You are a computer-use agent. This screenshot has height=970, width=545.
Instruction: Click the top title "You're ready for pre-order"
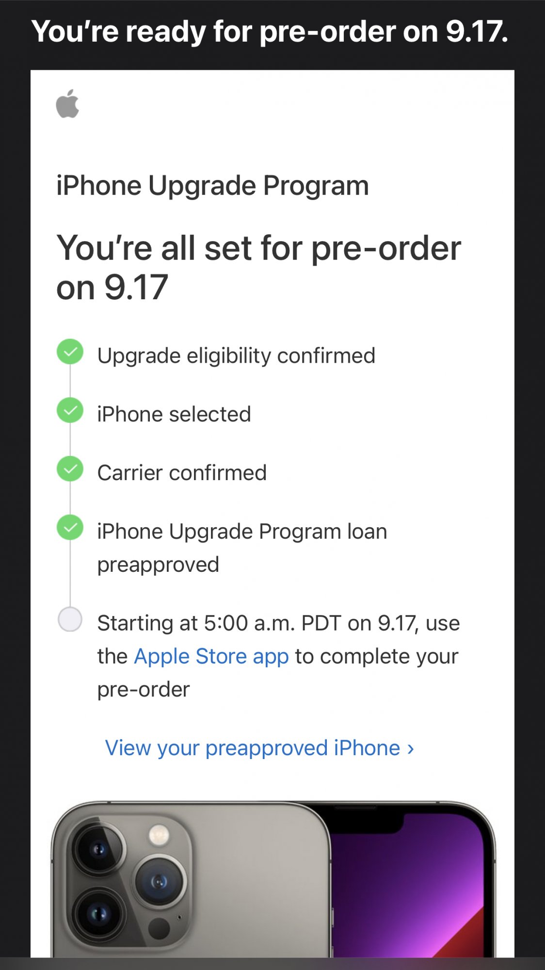pos(270,32)
